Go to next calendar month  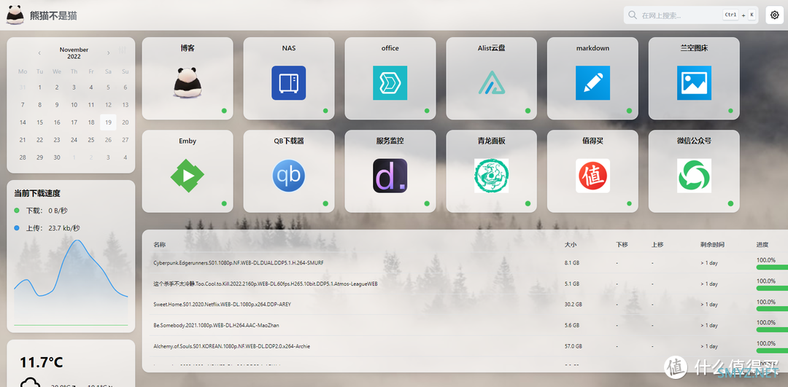click(x=108, y=52)
